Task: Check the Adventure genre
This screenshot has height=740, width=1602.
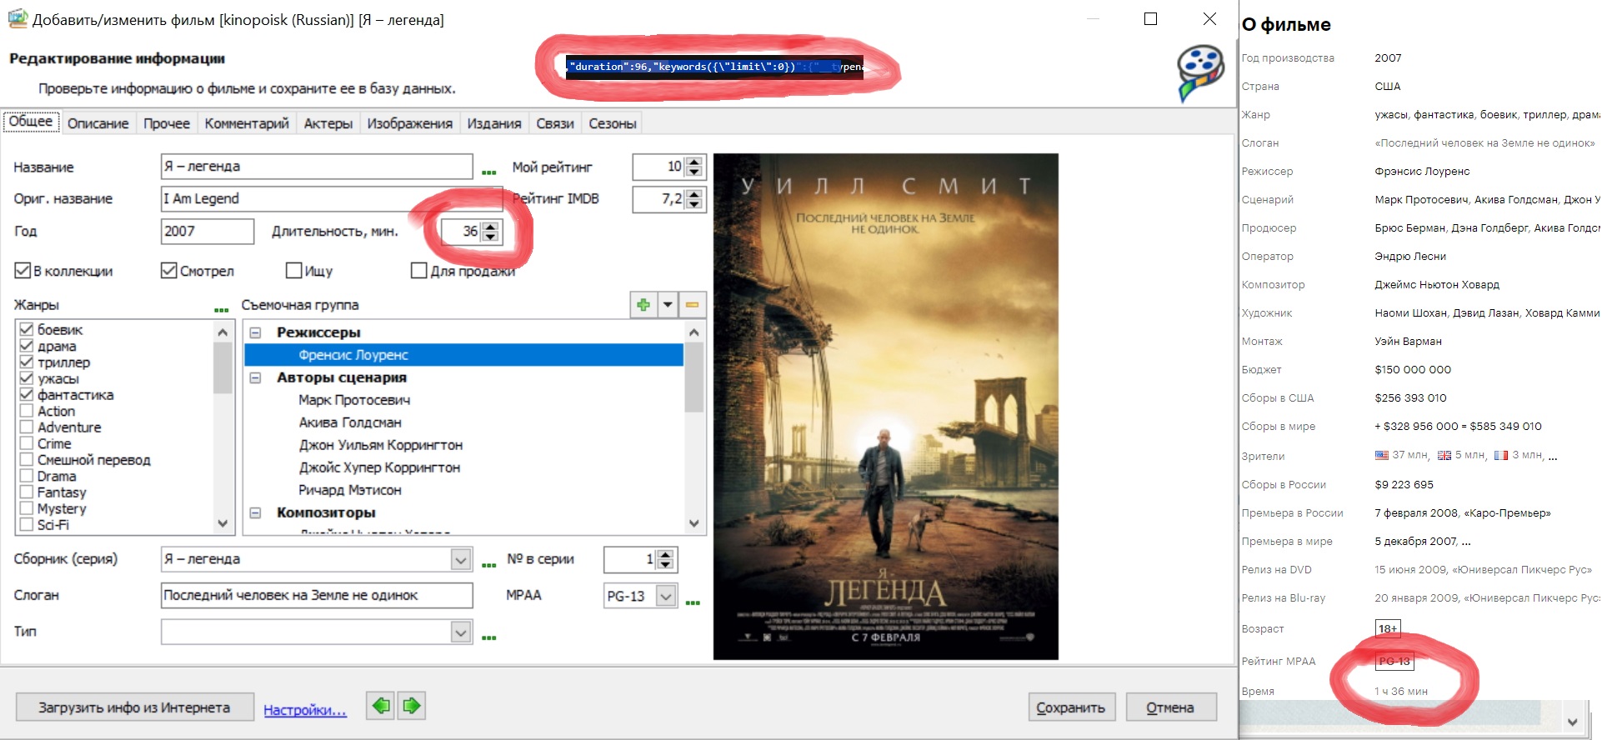Action: 27,427
